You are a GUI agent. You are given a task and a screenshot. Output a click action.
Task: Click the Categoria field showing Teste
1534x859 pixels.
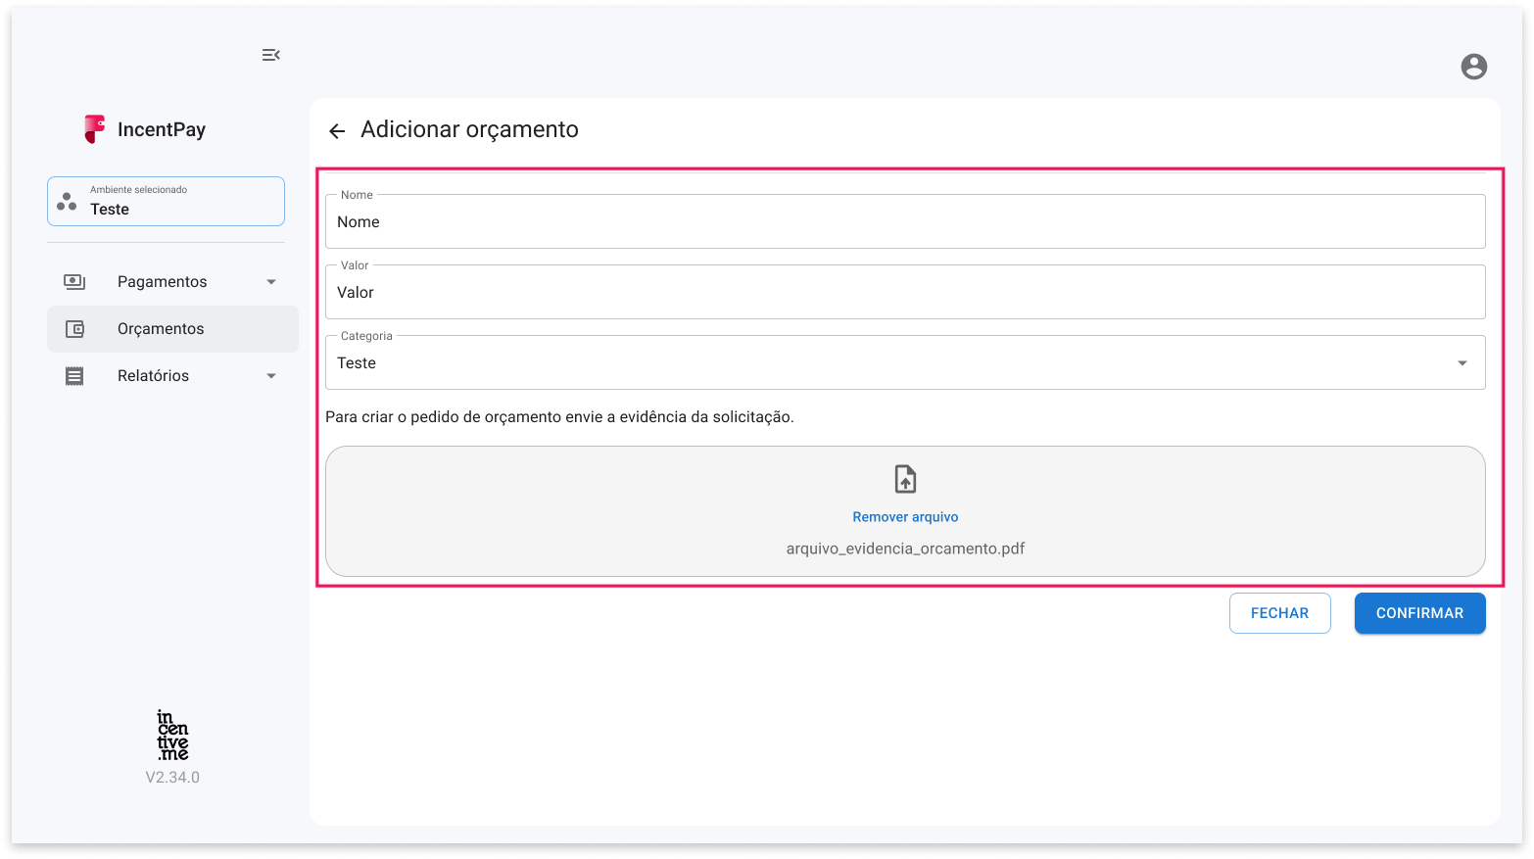point(905,362)
